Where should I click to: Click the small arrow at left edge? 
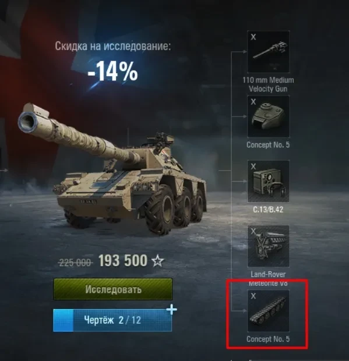[x=5, y=171]
